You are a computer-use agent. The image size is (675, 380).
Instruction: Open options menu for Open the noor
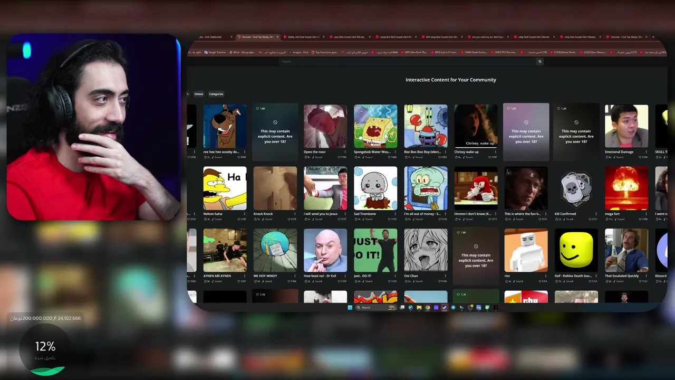click(345, 152)
